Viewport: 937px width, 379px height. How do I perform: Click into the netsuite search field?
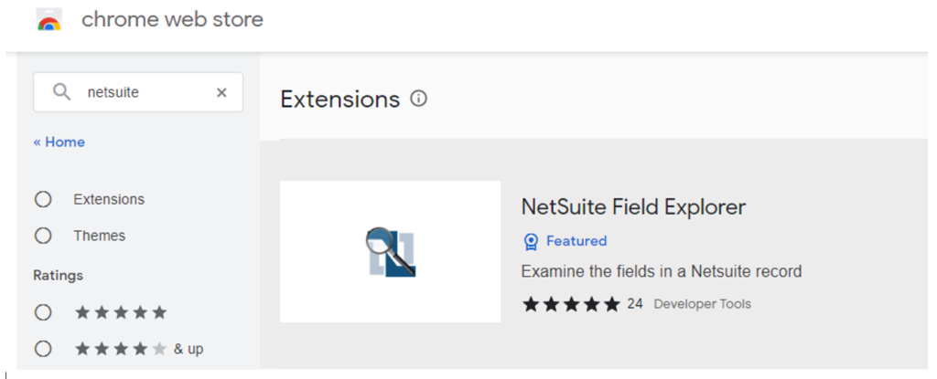click(x=138, y=92)
